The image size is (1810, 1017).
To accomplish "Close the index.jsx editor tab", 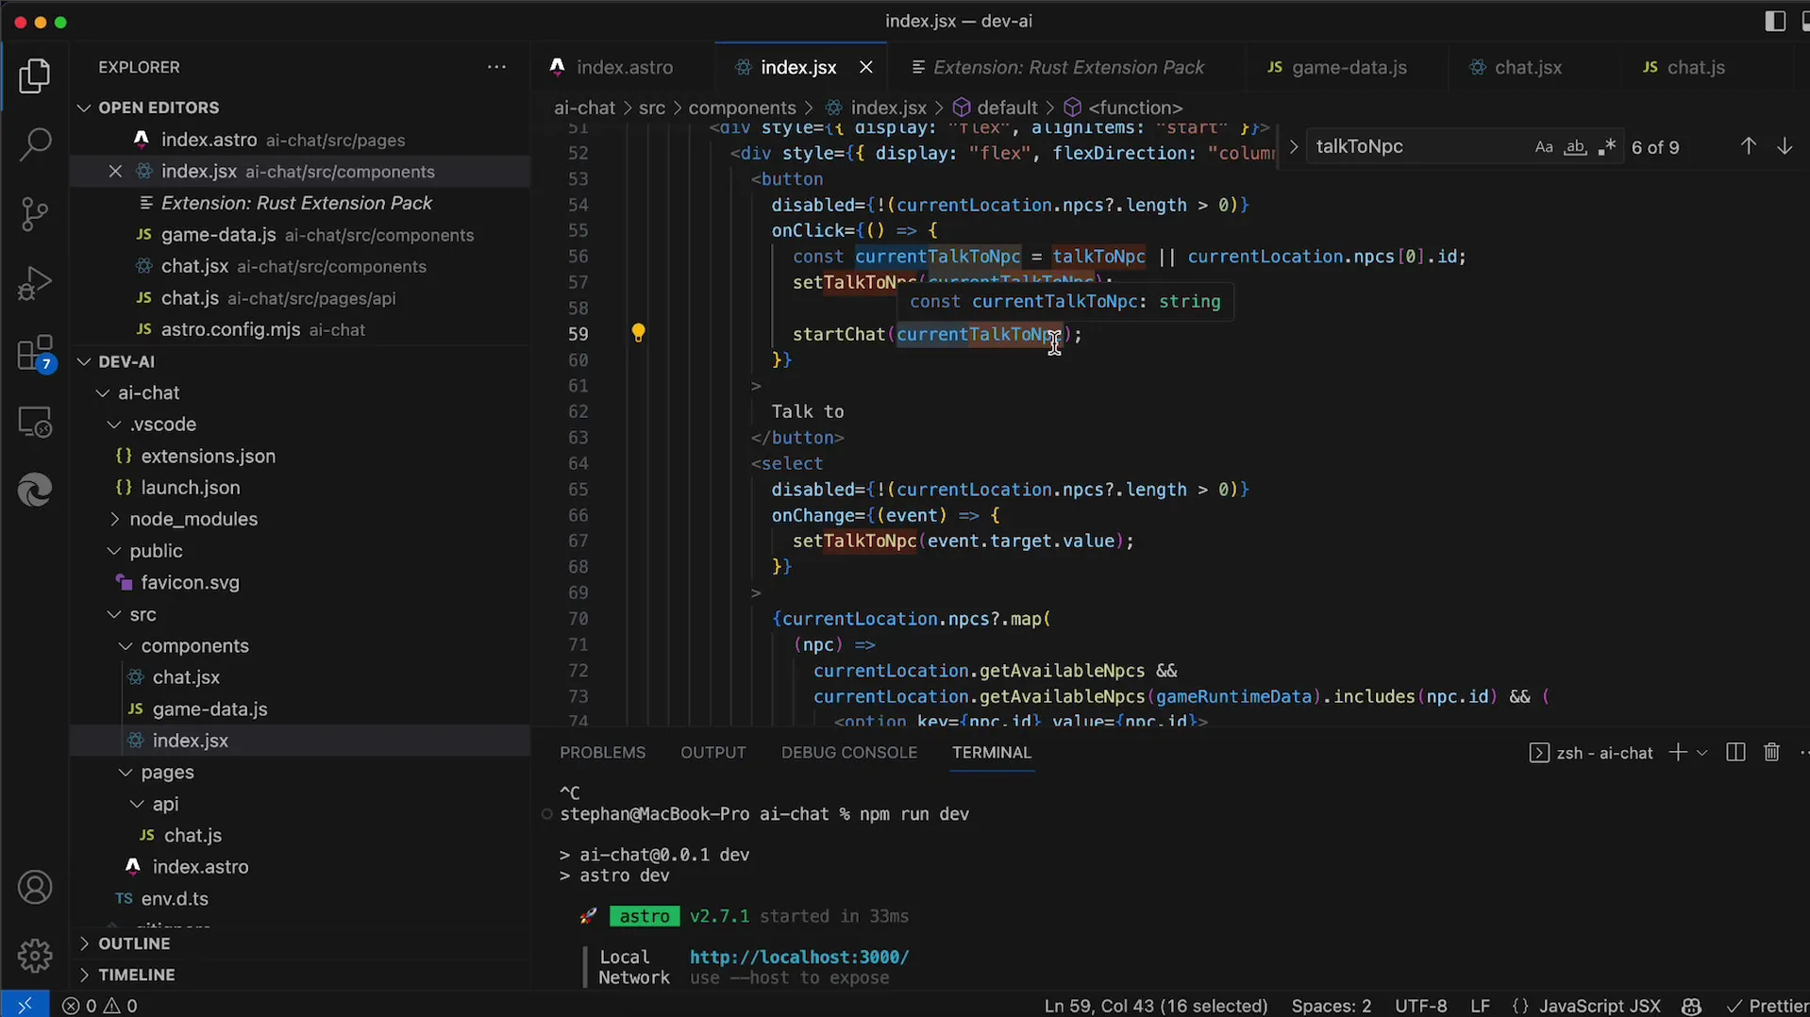I will pos(865,67).
